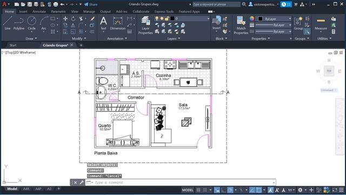Screen dimensions: 346x195
Task: Open the Autodesk App Store cart icon
Action: coord(296,4)
